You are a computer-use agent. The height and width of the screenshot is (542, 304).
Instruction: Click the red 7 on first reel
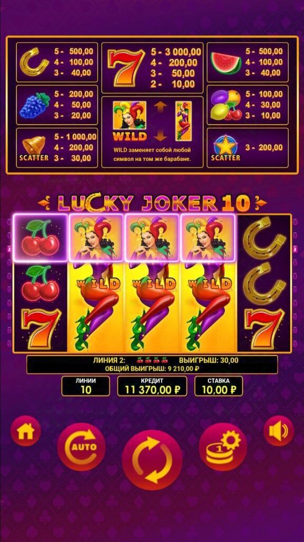[41, 328]
